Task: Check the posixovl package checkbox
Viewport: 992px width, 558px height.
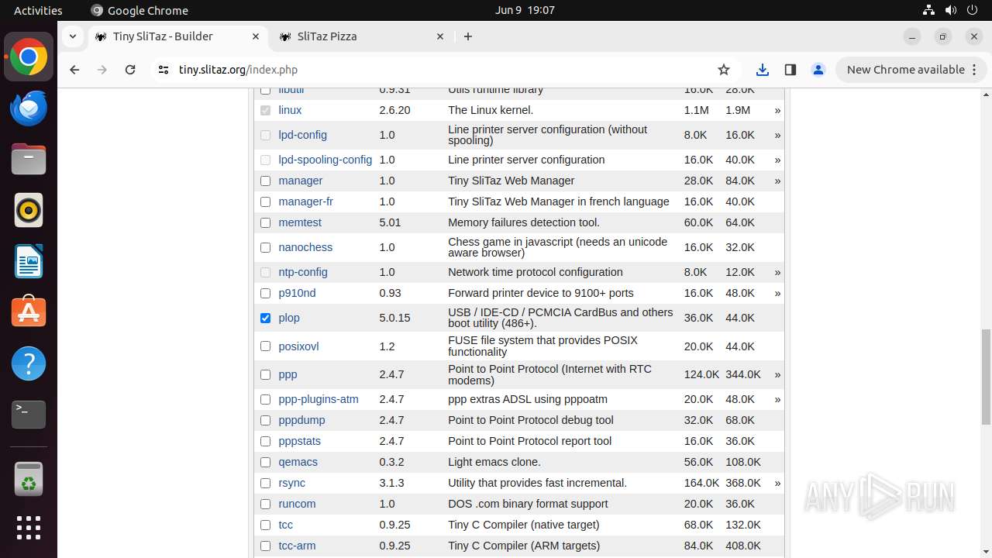Action: [x=266, y=346]
